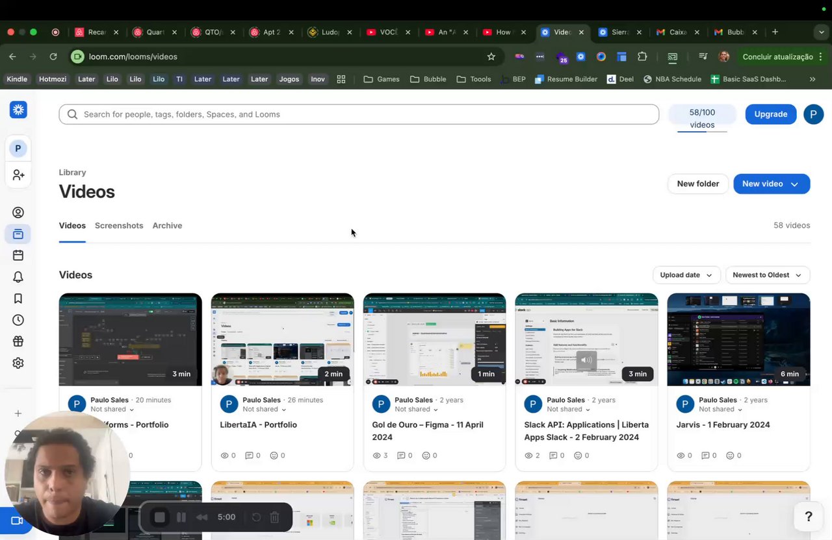Open the Gol de Ouro Figma video thumbnail

[434, 339]
